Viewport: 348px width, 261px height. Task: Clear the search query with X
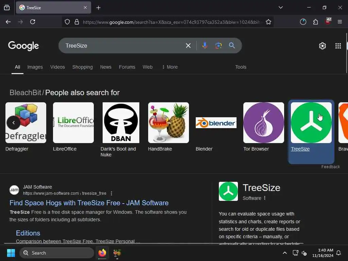point(188,46)
